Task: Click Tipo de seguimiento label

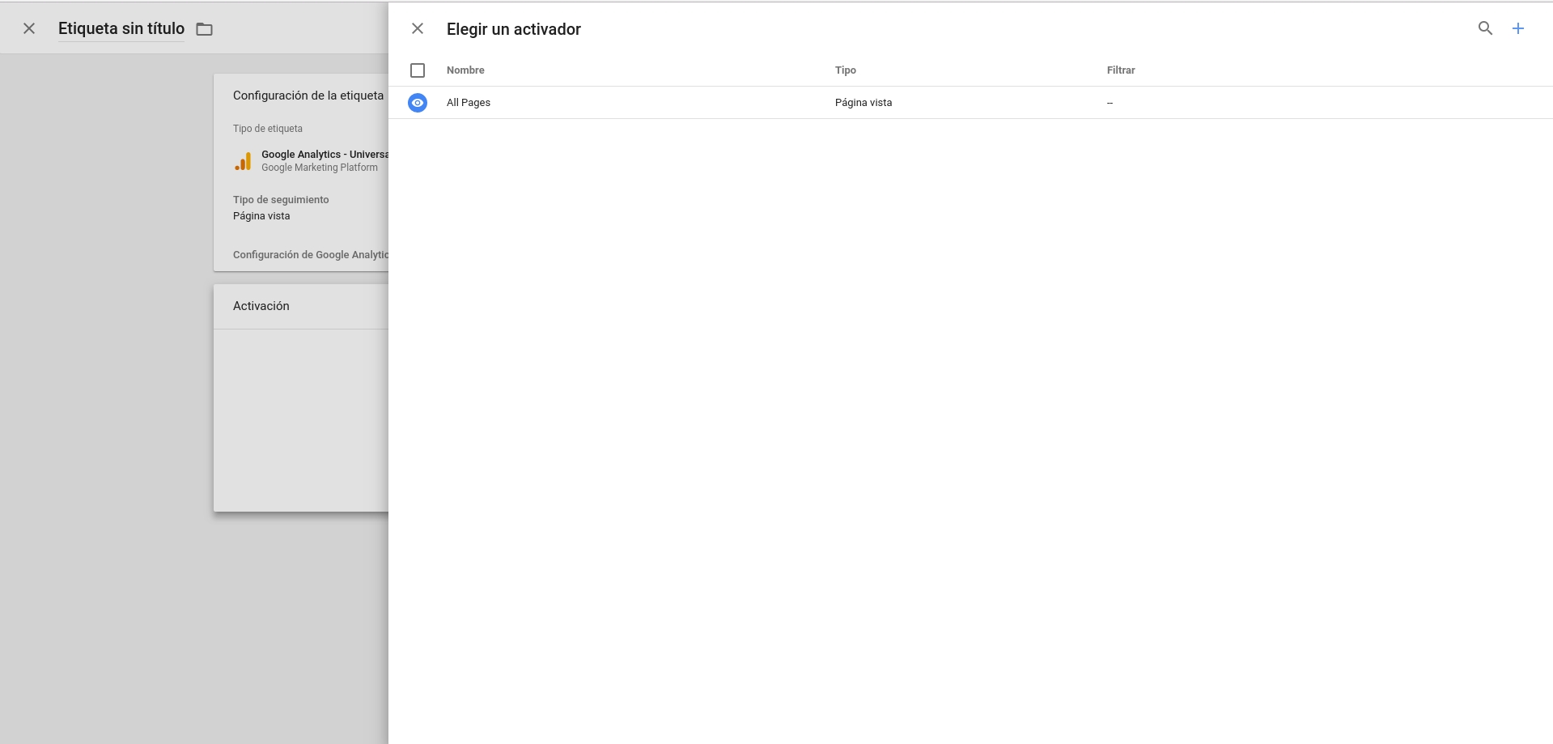Action: (281, 200)
